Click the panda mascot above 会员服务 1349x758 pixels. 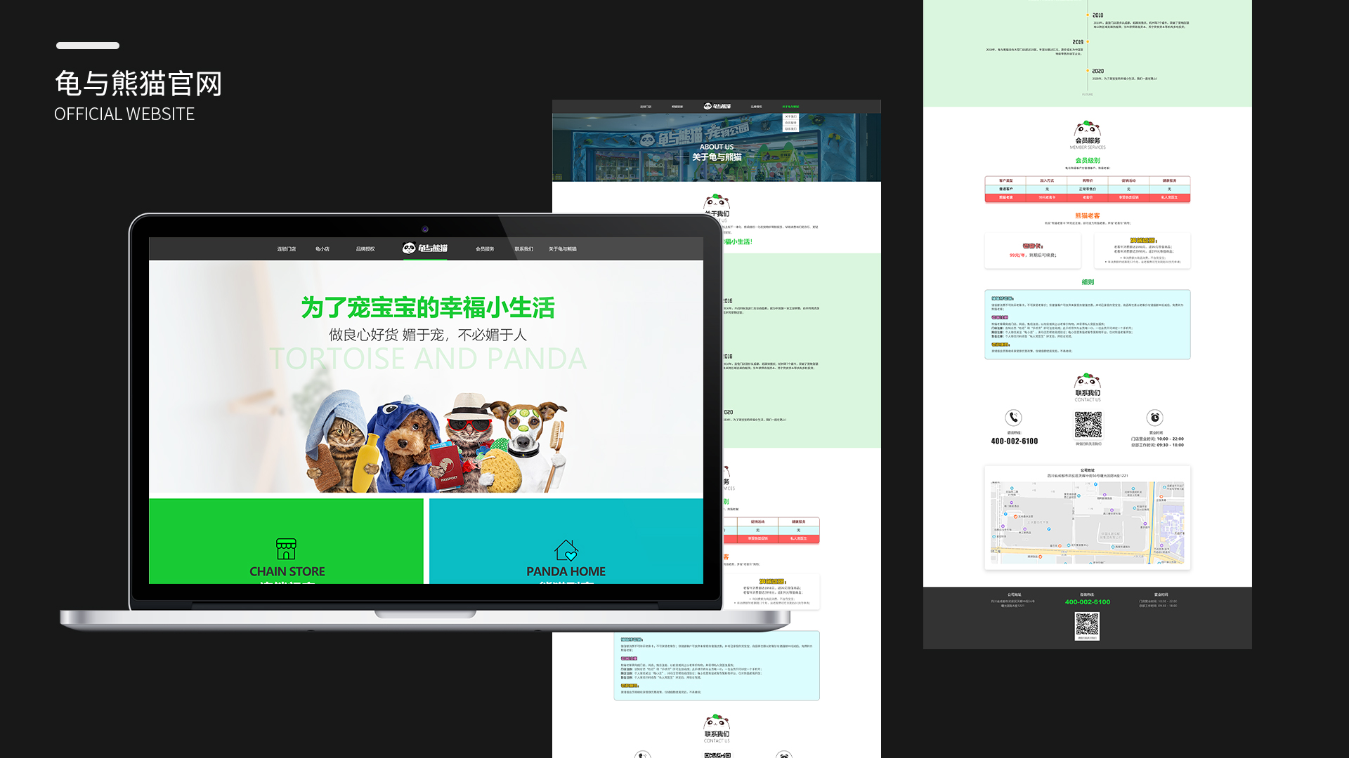click(x=1088, y=129)
